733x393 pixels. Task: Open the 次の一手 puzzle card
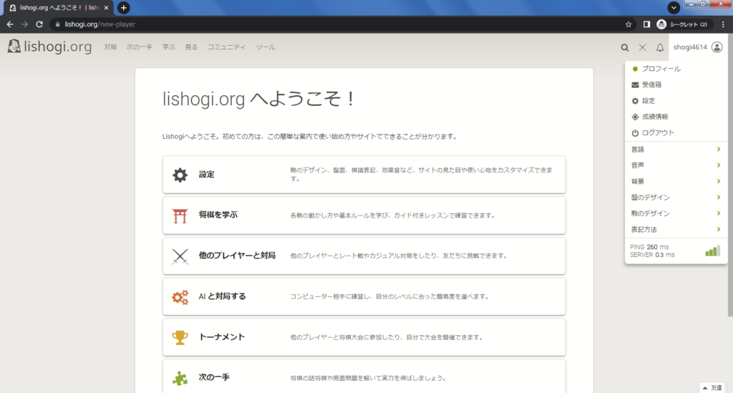coord(364,377)
